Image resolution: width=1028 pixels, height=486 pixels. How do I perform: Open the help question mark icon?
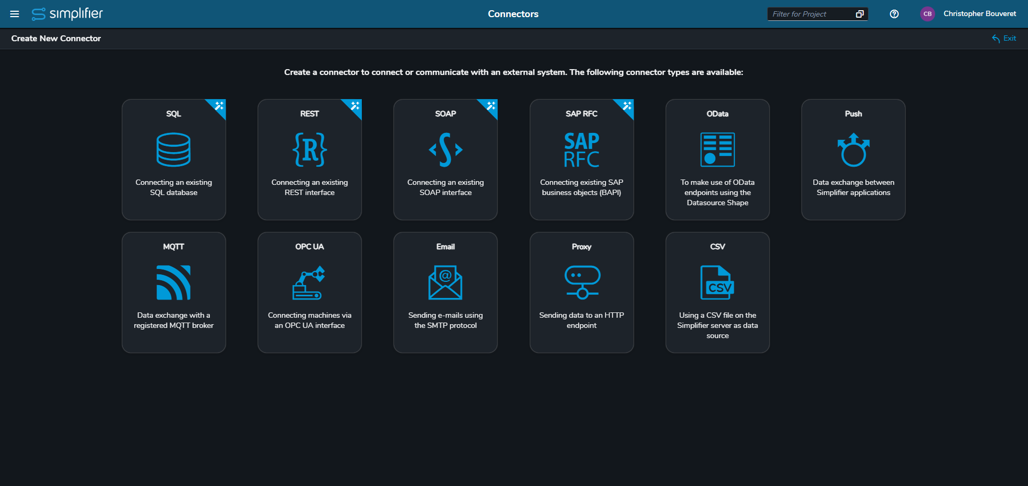(894, 14)
